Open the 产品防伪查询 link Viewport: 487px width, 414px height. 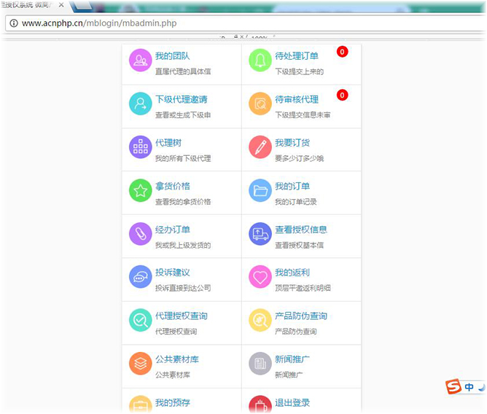tap(301, 316)
